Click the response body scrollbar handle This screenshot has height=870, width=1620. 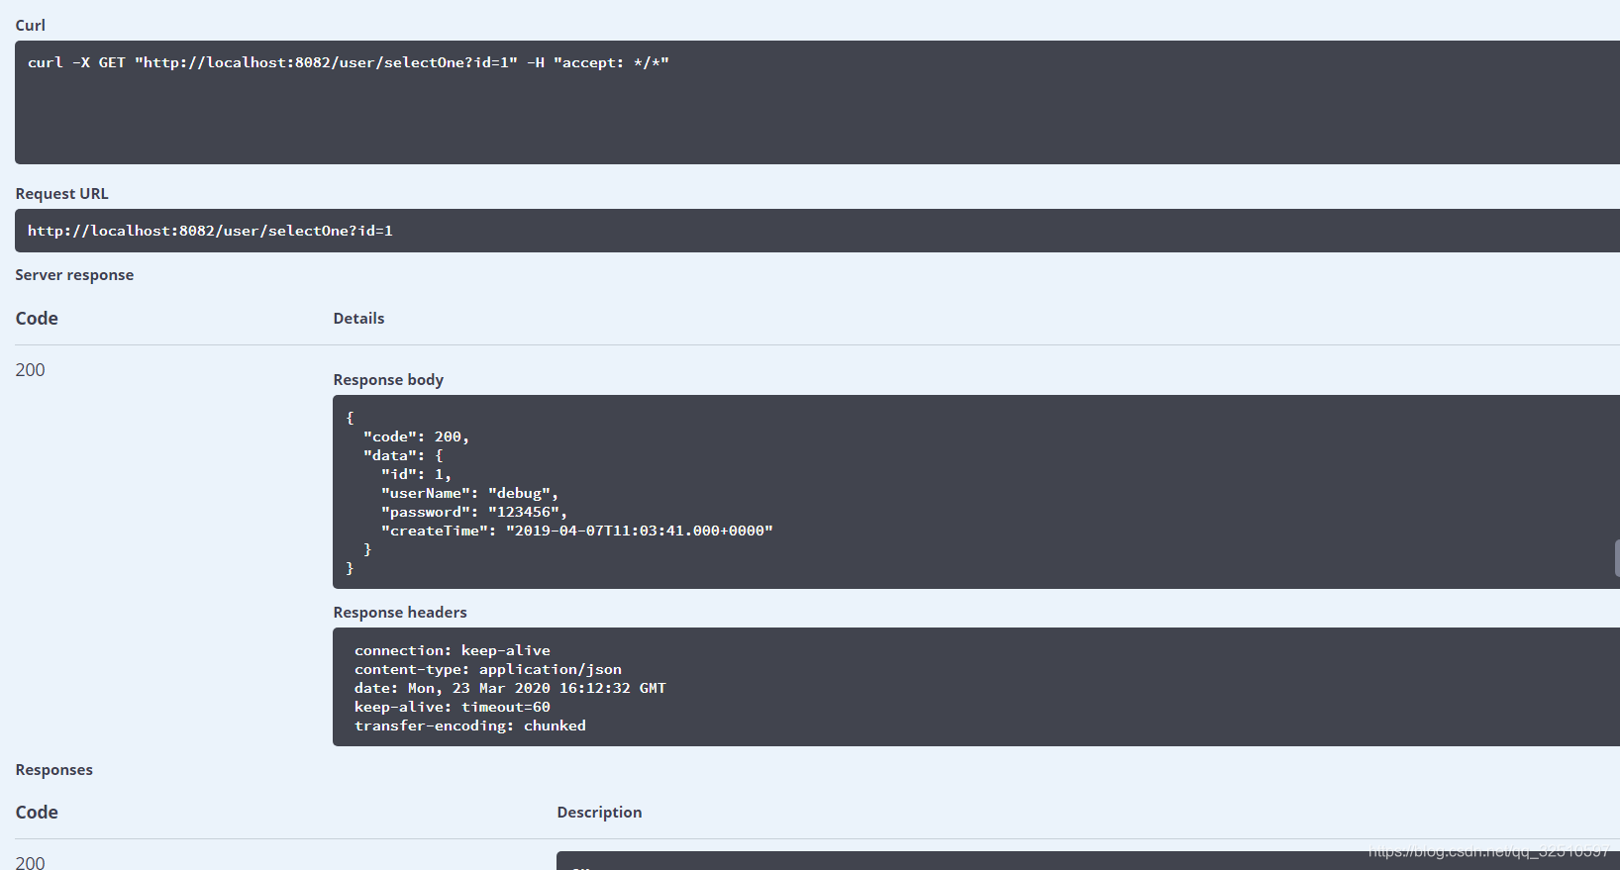pyautogui.click(x=1616, y=558)
